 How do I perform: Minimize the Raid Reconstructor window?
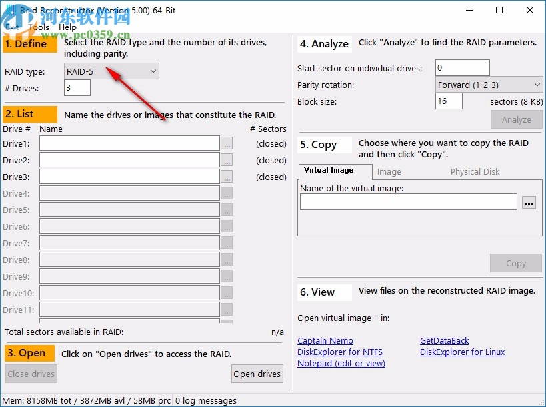469,10
